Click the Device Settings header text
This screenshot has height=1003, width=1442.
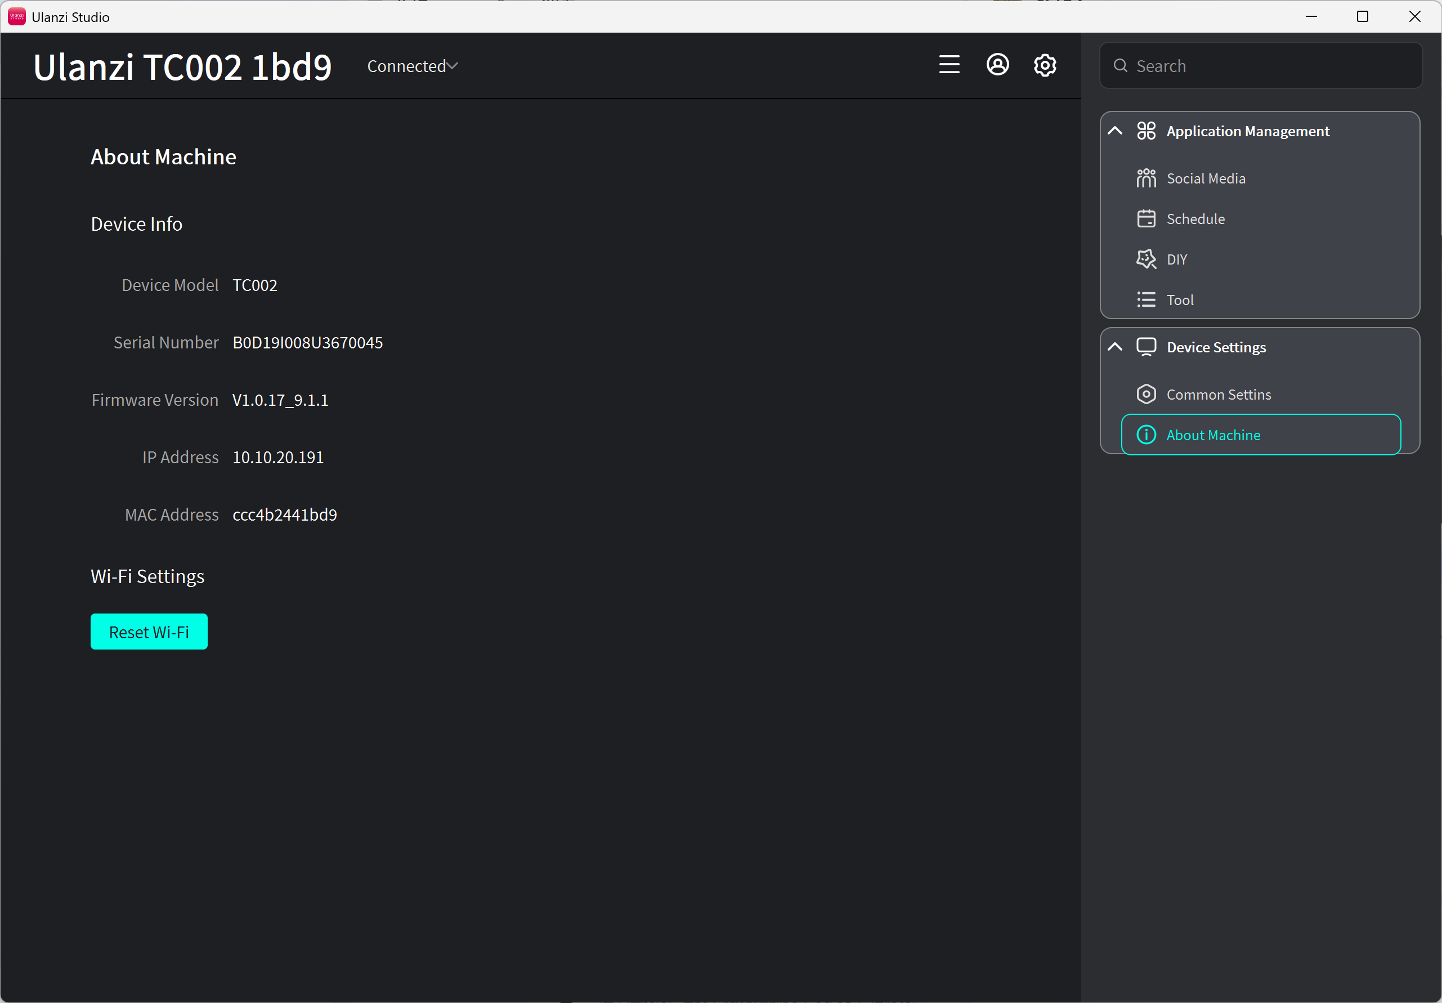pyautogui.click(x=1216, y=347)
